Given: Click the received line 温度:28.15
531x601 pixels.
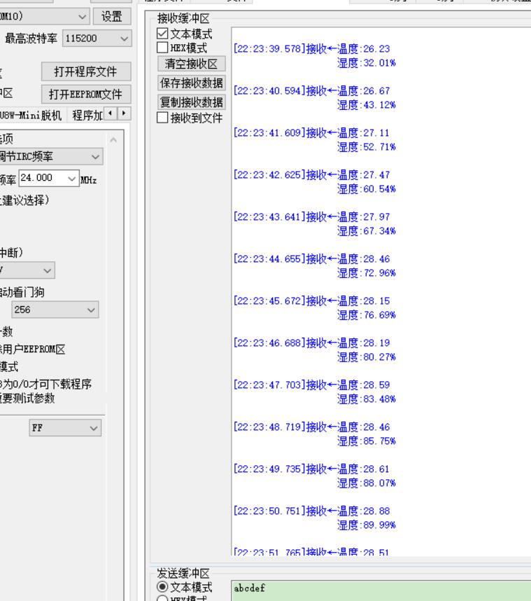Looking at the screenshot, I should click(363, 301).
